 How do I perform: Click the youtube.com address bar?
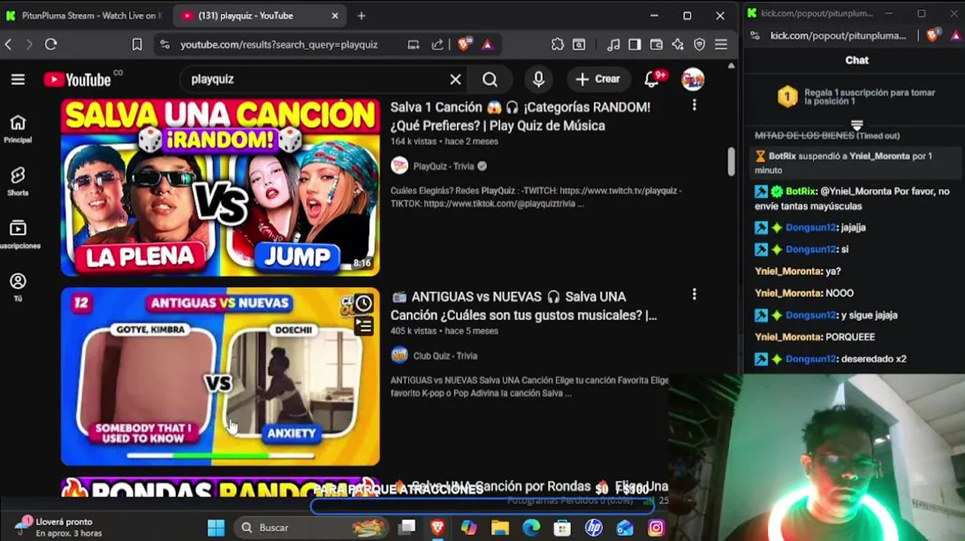coord(279,44)
